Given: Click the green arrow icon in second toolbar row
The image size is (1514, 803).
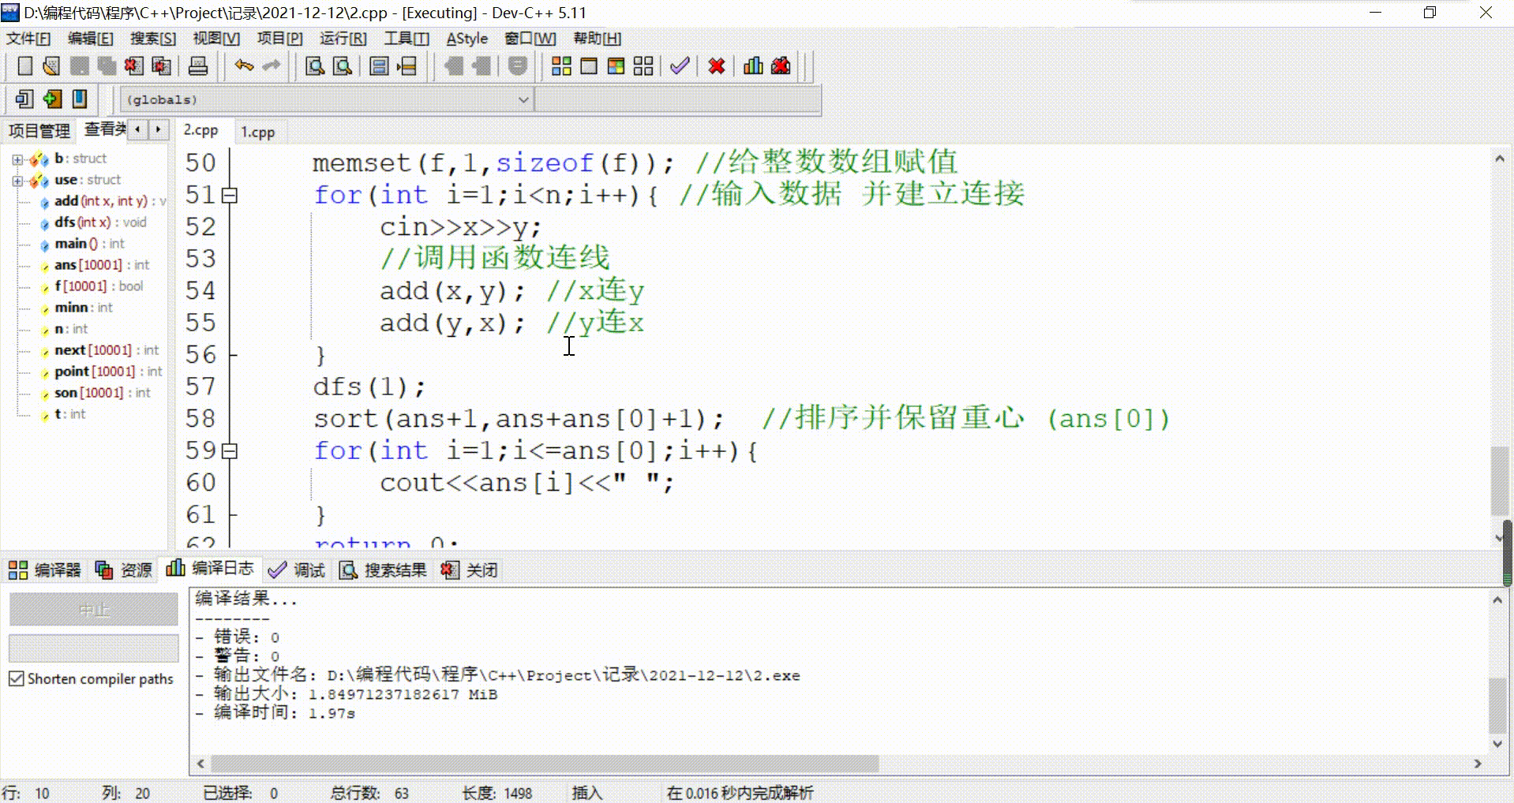Looking at the screenshot, I should click(52, 99).
